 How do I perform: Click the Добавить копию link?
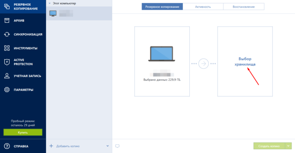(68, 146)
